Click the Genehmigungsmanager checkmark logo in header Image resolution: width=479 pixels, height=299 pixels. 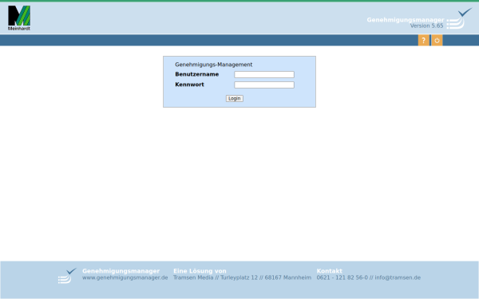(459, 18)
